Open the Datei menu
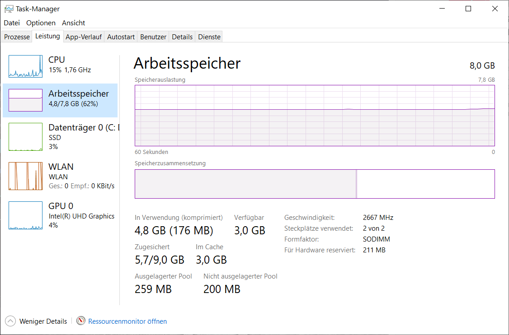This screenshot has width=509, height=335. [x=12, y=23]
